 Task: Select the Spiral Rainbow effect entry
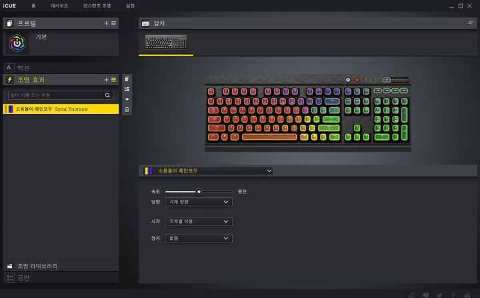click(x=61, y=109)
